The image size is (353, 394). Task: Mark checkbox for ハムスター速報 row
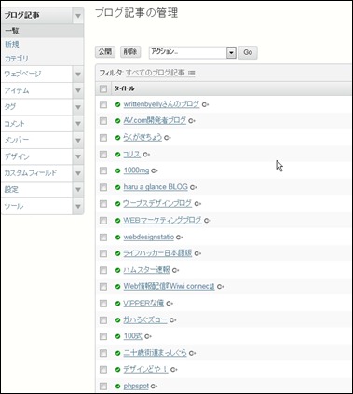[103, 270]
